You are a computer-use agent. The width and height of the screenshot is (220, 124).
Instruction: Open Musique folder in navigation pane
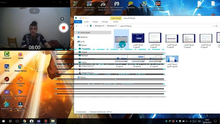point(85,55)
